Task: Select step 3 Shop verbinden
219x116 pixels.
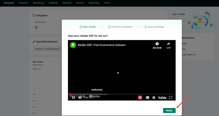Action: (154, 27)
